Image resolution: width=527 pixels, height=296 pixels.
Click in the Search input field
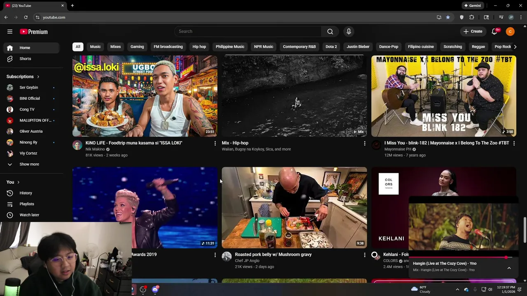click(248, 31)
